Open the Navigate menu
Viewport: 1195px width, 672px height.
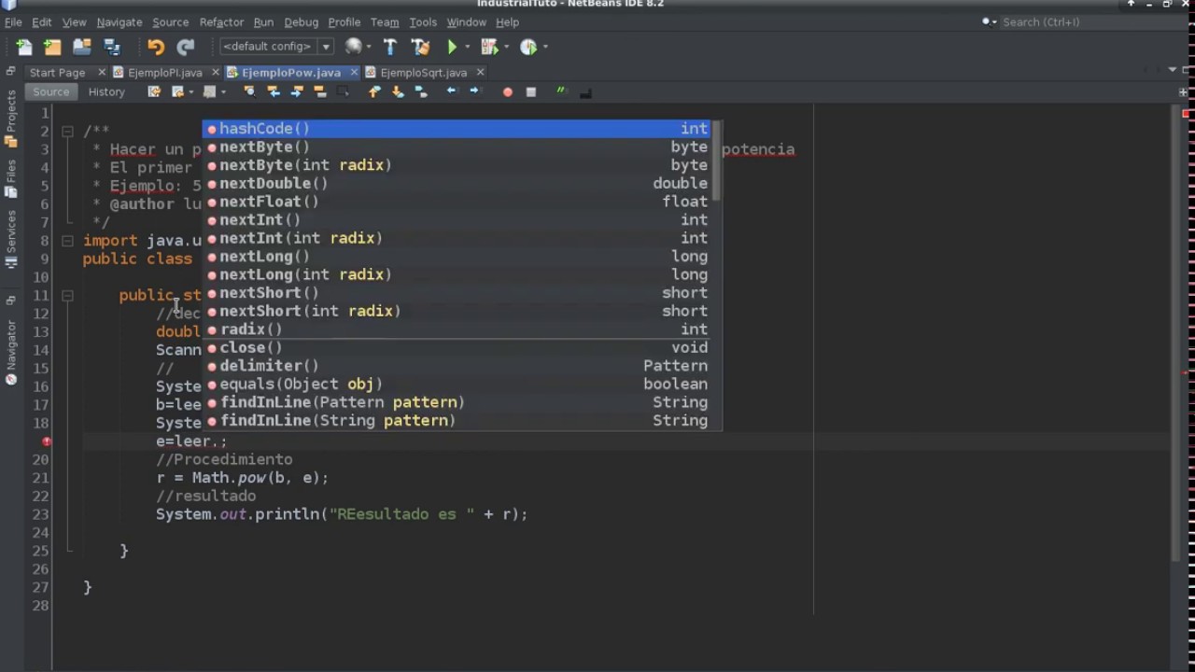click(119, 22)
